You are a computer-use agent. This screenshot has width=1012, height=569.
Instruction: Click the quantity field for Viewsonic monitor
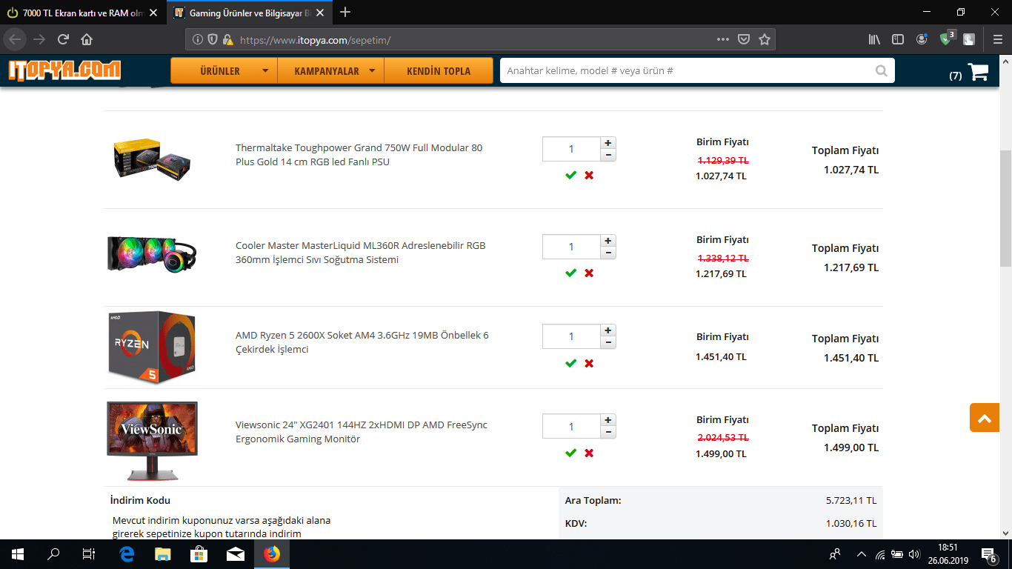pos(571,426)
